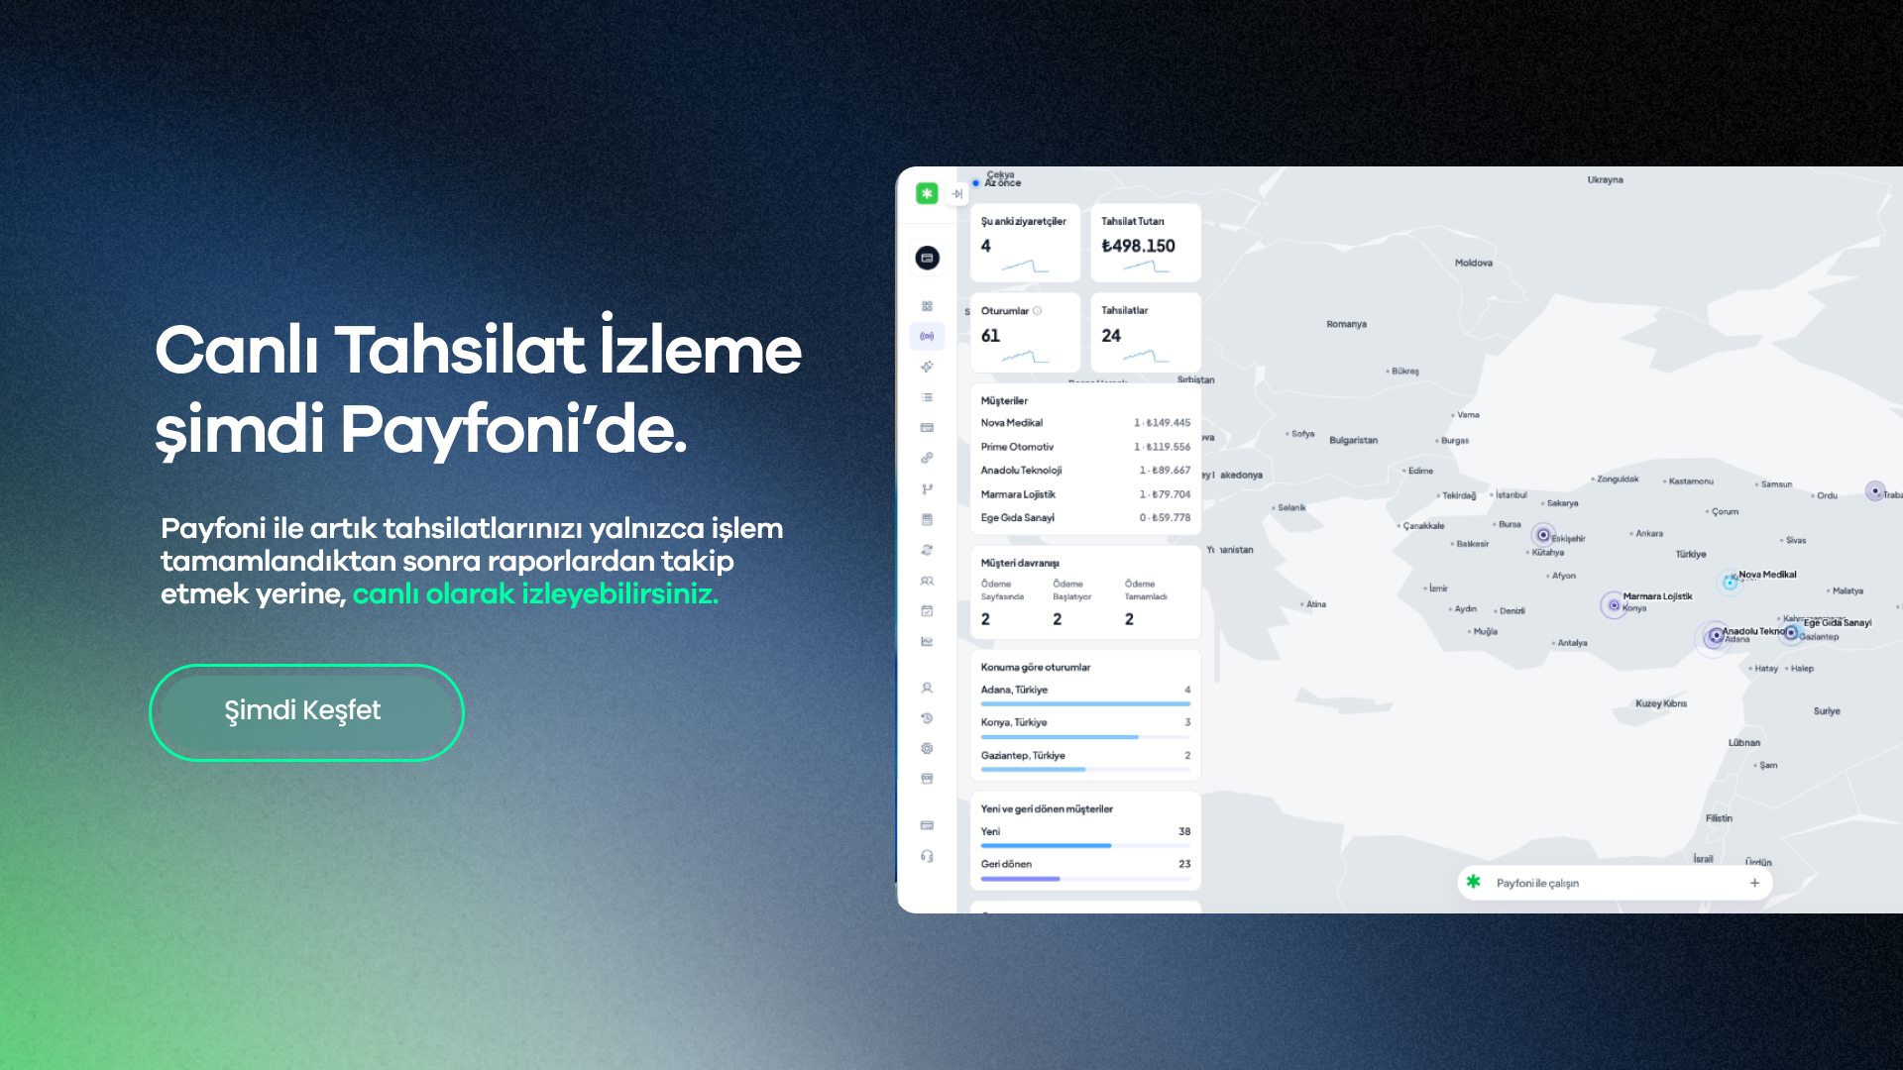Open the dashboard grid icon in sidebar
The width and height of the screenshot is (1903, 1070).
[x=927, y=306]
